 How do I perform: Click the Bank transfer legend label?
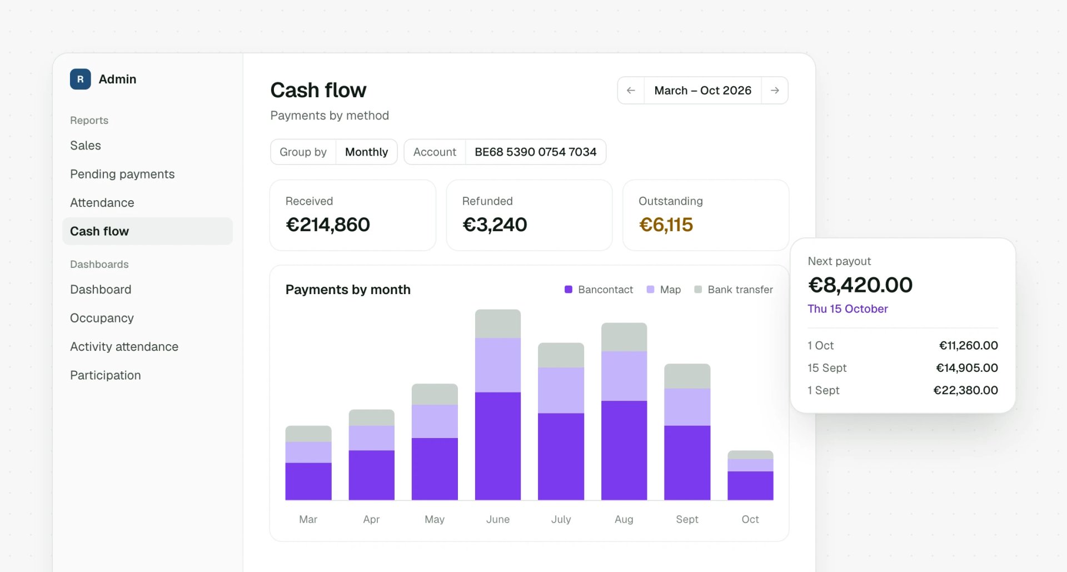click(740, 290)
